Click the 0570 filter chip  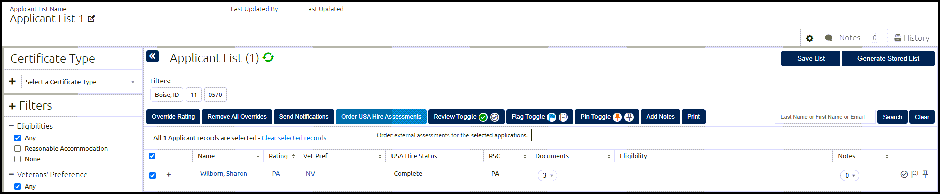[215, 95]
